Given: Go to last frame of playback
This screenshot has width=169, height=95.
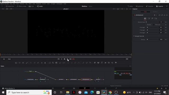Looking at the screenshot, I should point(71,59).
